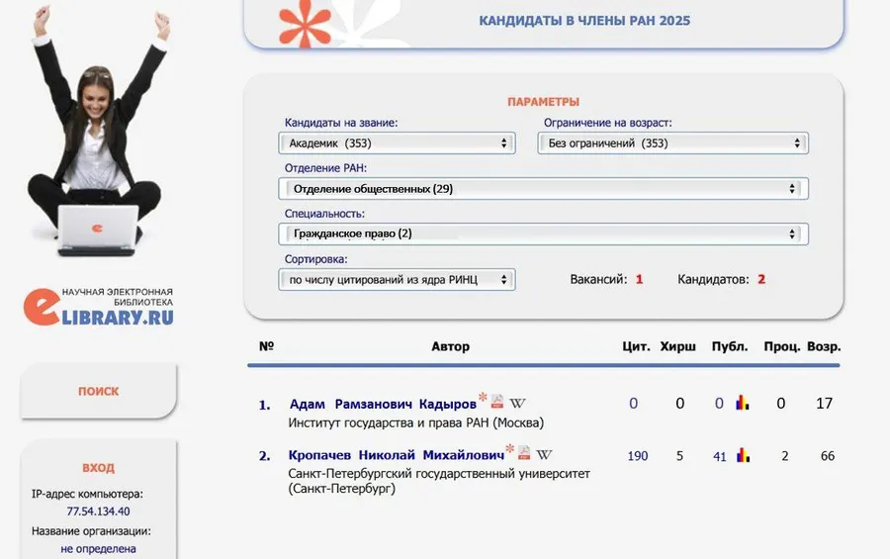Open Wikipedia icon beside Кропачев Николай Михайлович

544,454
